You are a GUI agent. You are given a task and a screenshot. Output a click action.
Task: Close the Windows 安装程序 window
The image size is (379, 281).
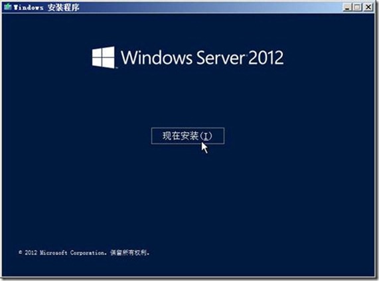point(368,7)
